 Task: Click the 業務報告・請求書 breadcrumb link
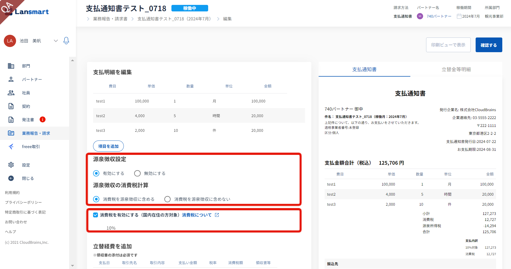pos(110,19)
